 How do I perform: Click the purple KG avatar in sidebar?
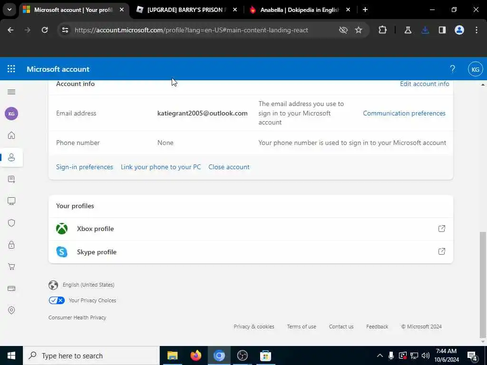point(11,114)
